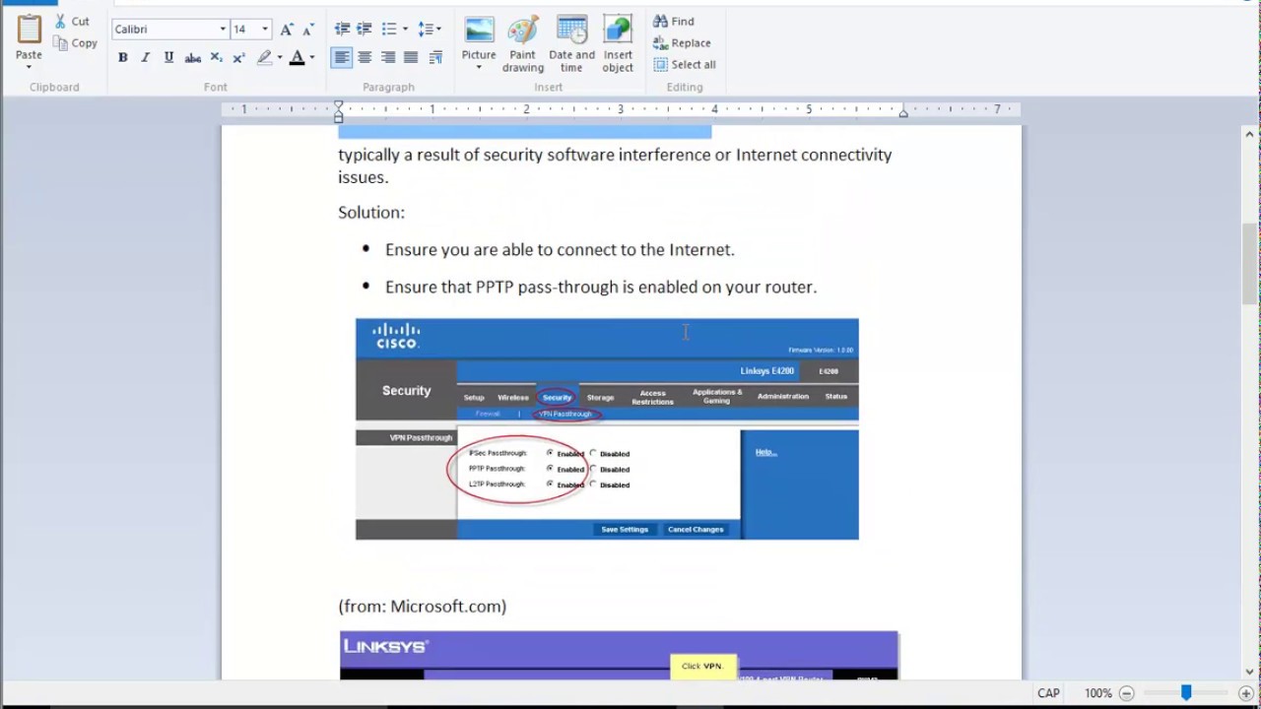Click Insert object
1261x709 pixels.
618,44
